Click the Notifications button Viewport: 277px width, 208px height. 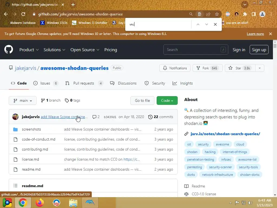click(x=175, y=68)
